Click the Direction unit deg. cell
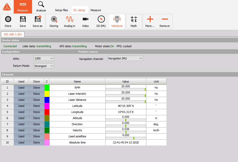Image resolution: width=238 pixels, height=162 pixels. click(x=156, y=124)
